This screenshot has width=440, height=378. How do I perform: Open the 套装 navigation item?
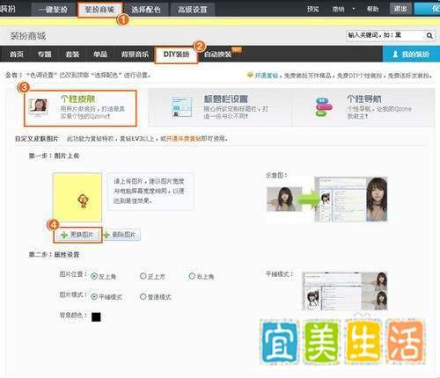point(72,55)
